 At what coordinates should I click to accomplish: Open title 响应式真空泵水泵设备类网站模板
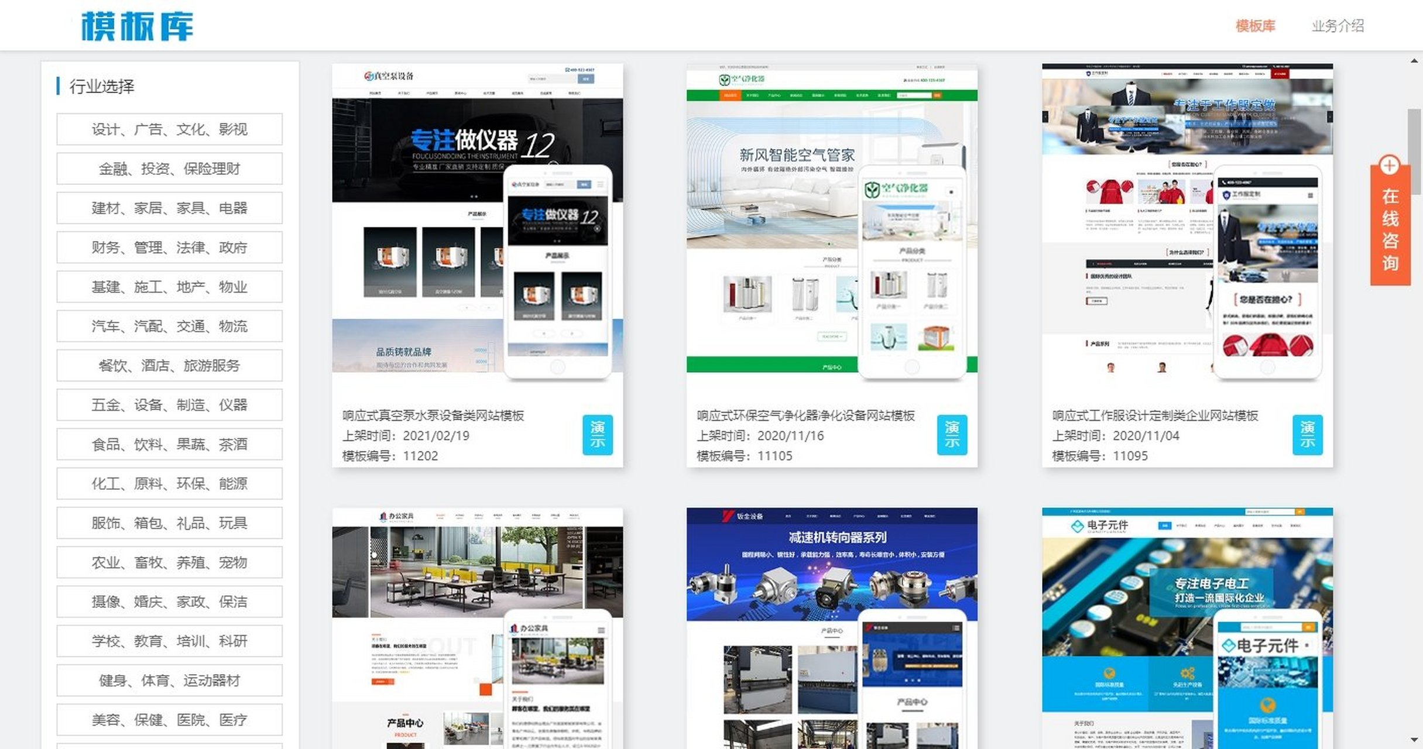433,415
